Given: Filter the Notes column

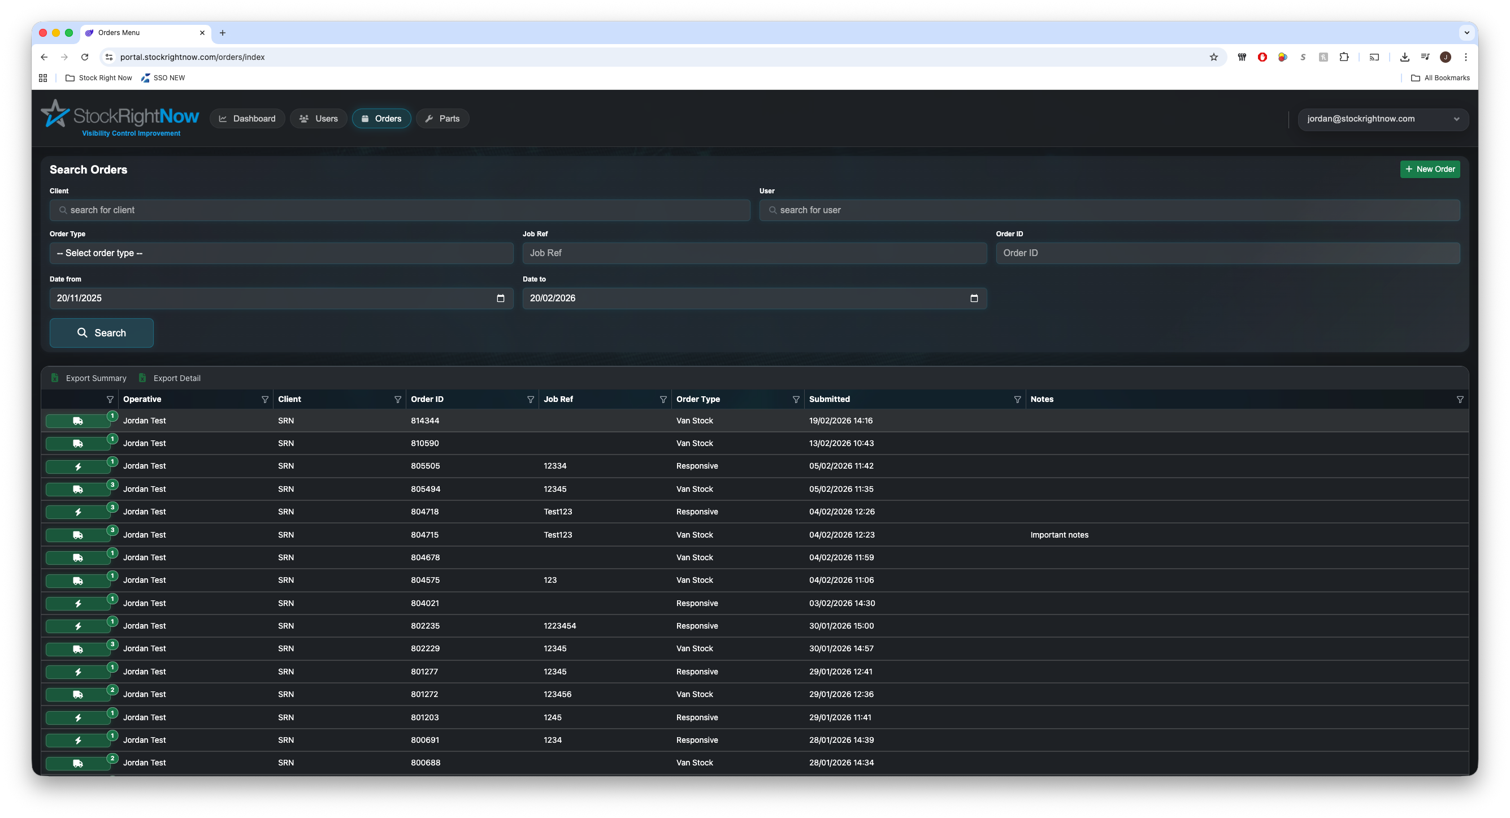Looking at the screenshot, I should point(1460,399).
